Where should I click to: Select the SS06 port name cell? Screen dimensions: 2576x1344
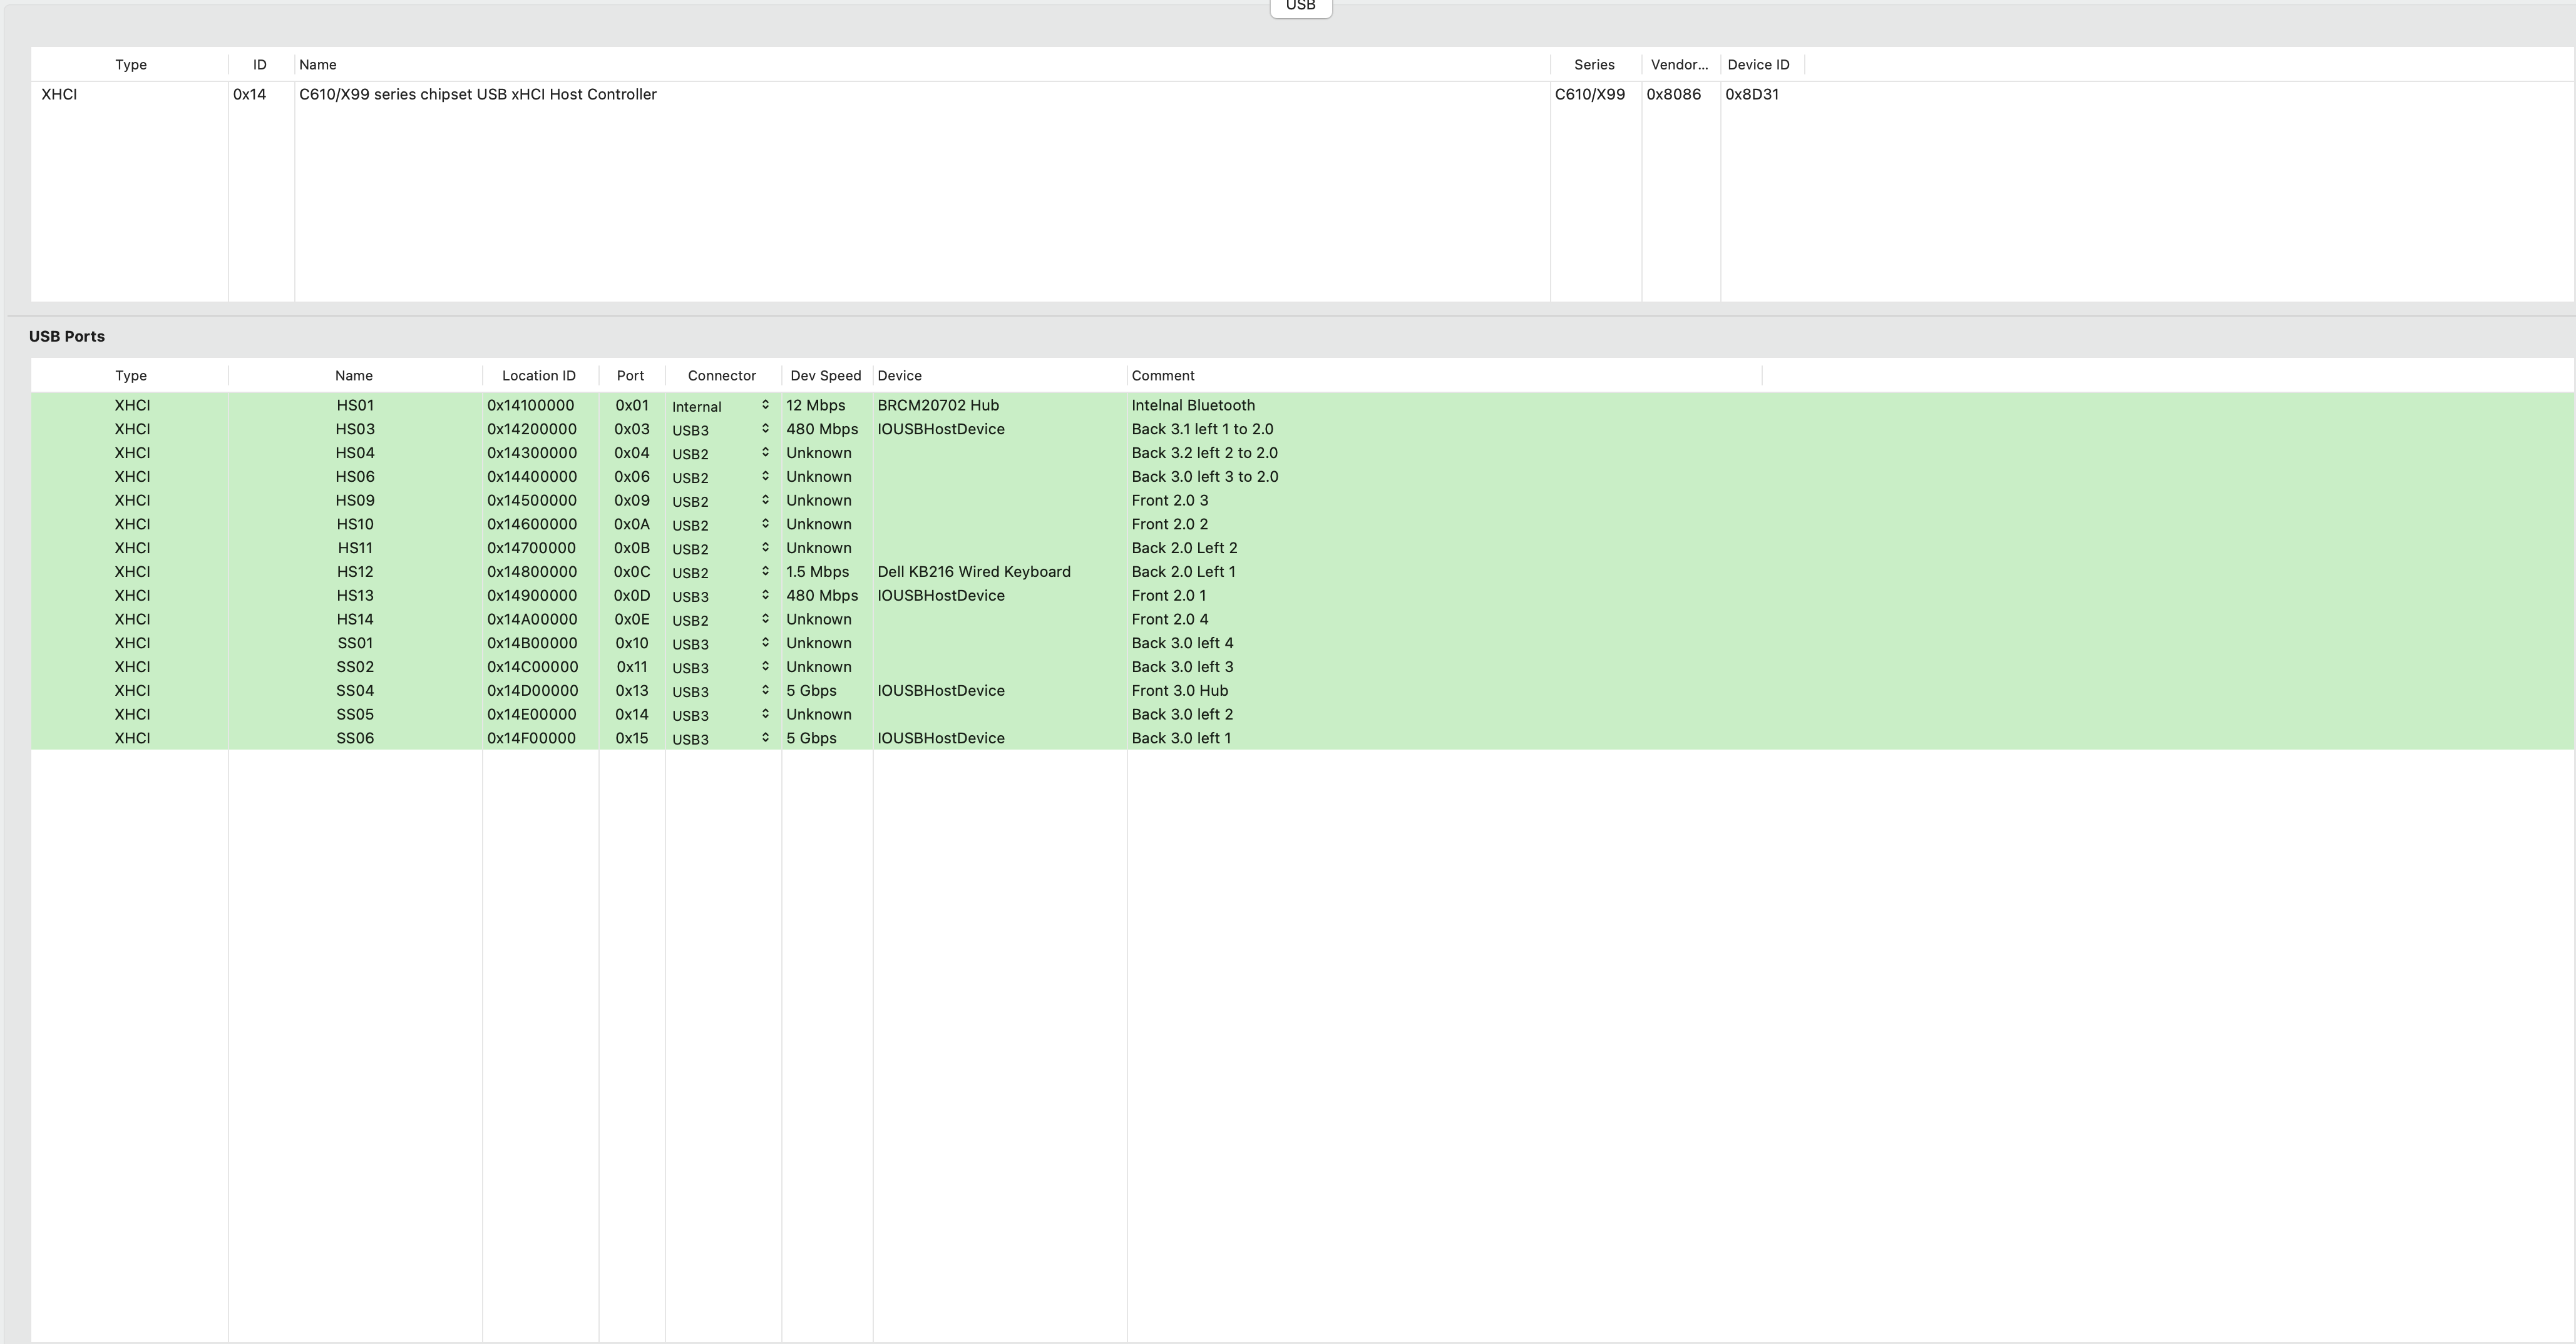coord(355,738)
